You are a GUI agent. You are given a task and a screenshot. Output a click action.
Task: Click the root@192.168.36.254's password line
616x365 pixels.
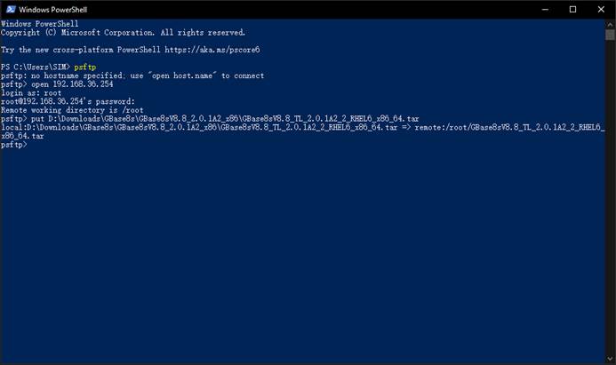pyautogui.click(x=68, y=101)
